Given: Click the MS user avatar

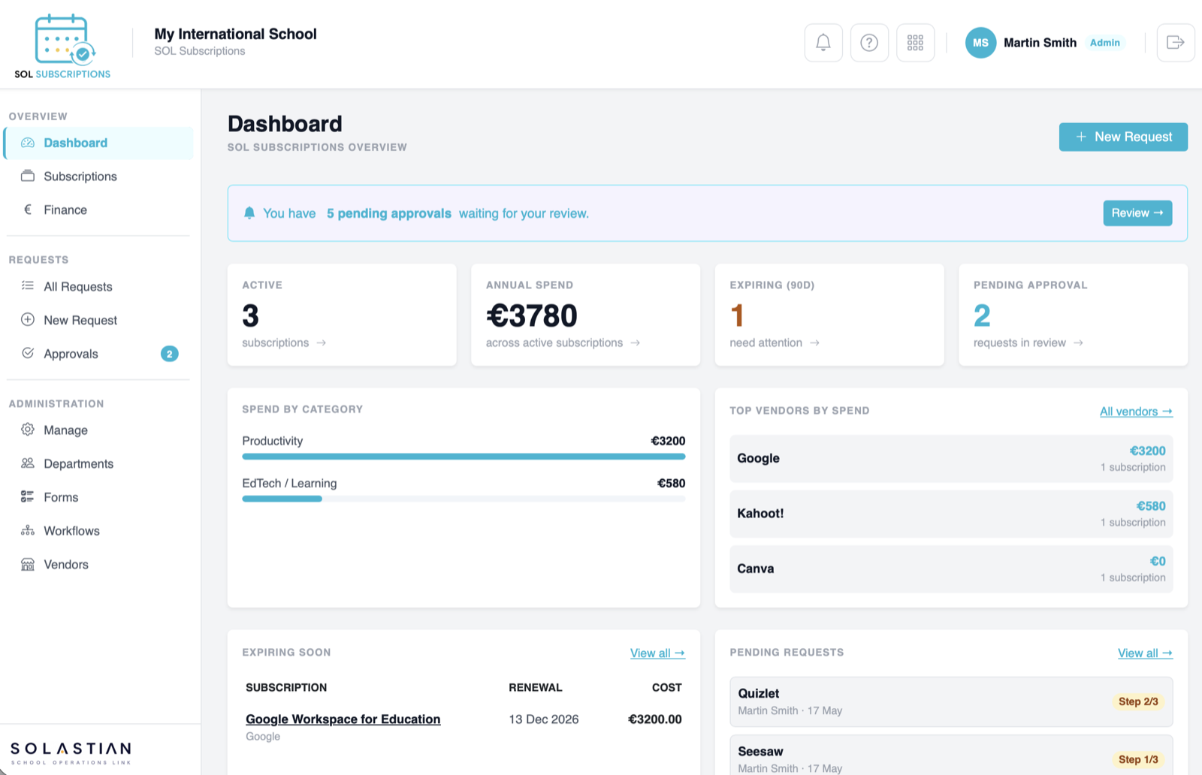Looking at the screenshot, I should (980, 43).
